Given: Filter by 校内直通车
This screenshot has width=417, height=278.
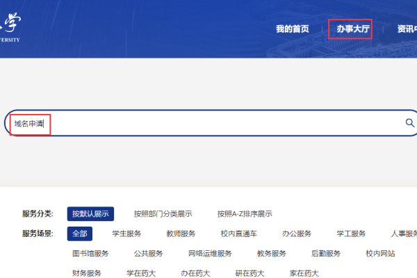Looking at the screenshot, I should pyautogui.click(x=239, y=234).
